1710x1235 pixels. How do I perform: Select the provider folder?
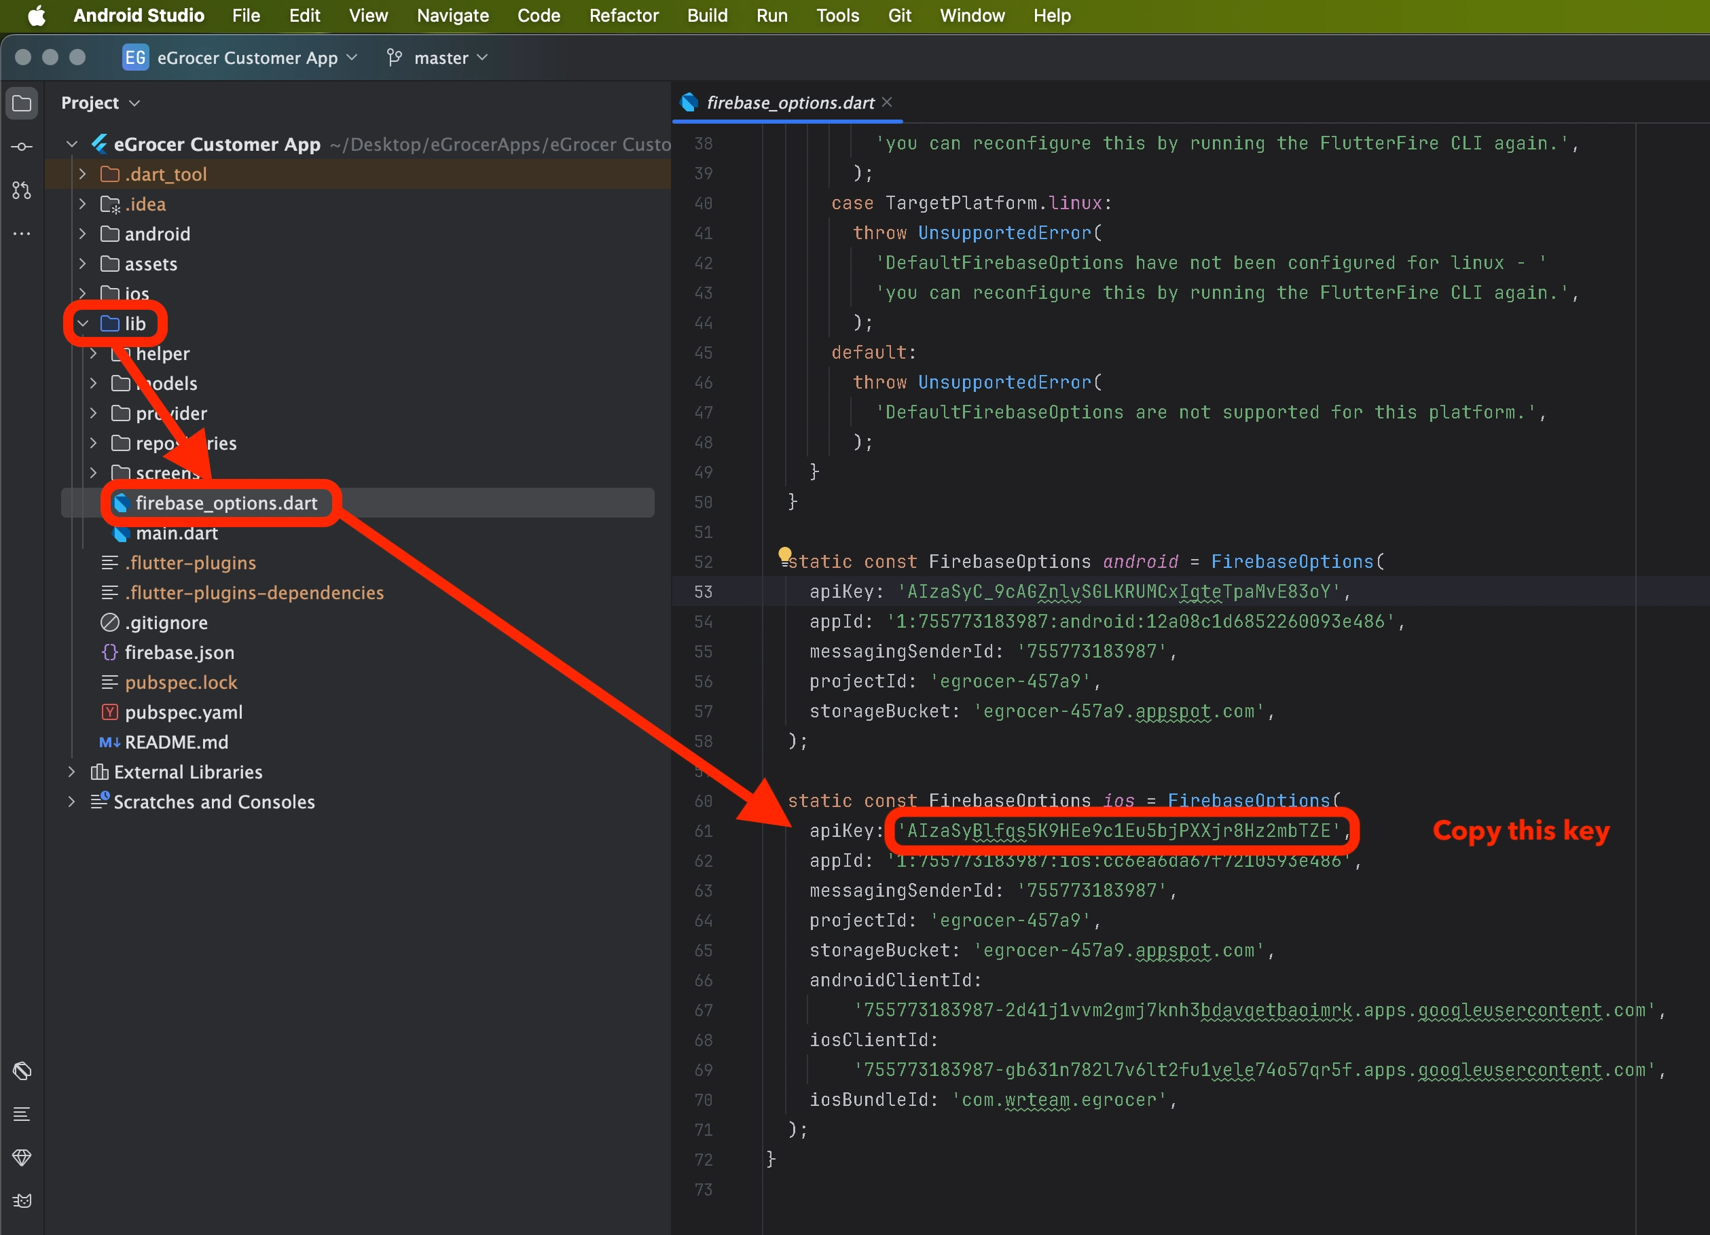point(171,414)
